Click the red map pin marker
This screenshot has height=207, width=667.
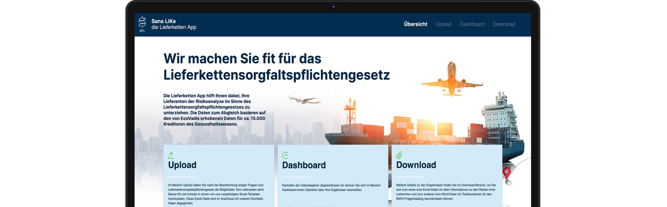coord(506,173)
